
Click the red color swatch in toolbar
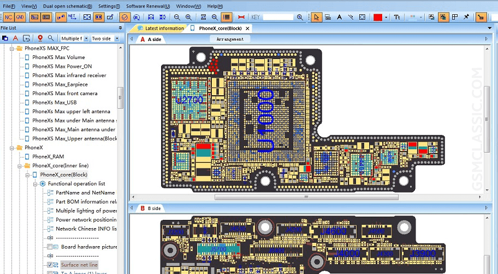point(378,17)
